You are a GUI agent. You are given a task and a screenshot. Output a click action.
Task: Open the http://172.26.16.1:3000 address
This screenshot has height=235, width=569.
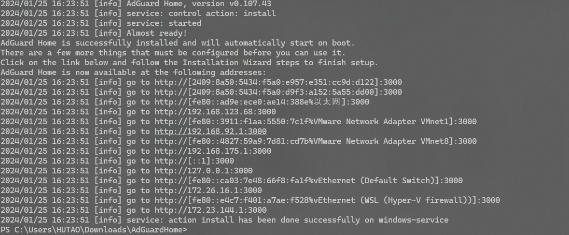209,190
